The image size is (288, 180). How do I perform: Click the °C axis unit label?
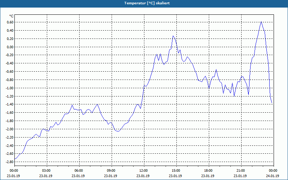click(x=12, y=16)
